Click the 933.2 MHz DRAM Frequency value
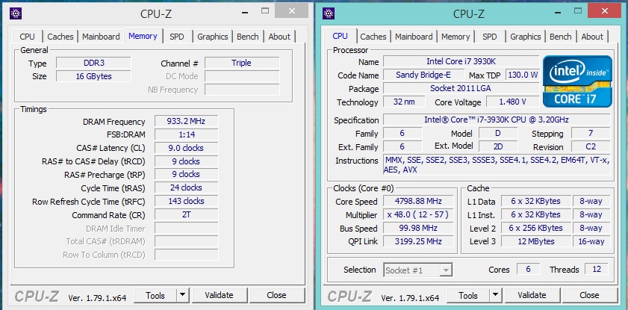Viewport: 628px width, 310px height. click(x=186, y=121)
